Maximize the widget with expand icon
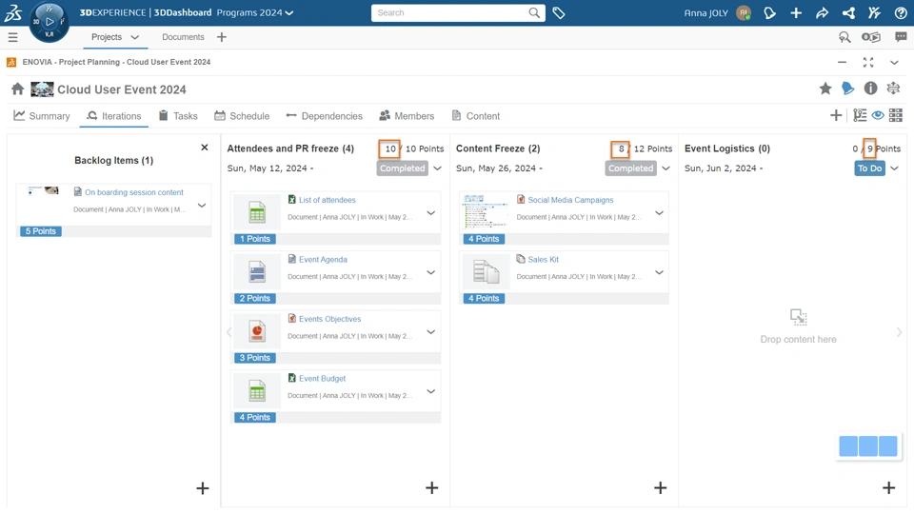Viewport: 914px width, 514px height. point(868,63)
